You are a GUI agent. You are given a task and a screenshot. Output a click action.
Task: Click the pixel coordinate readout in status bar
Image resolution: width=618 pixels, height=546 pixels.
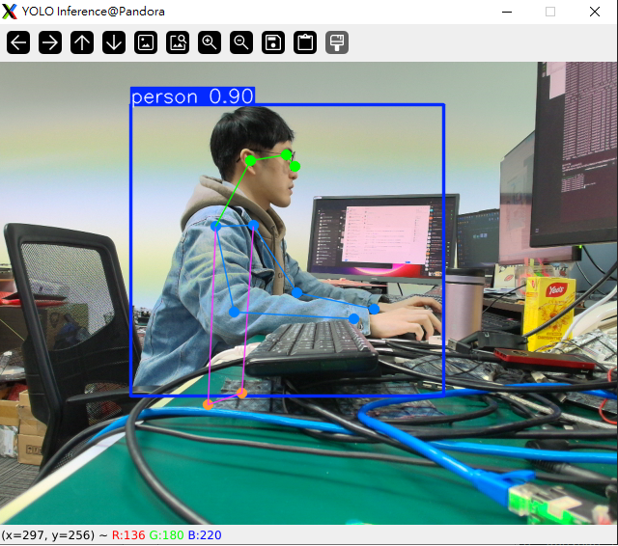[x=53, y=535]
